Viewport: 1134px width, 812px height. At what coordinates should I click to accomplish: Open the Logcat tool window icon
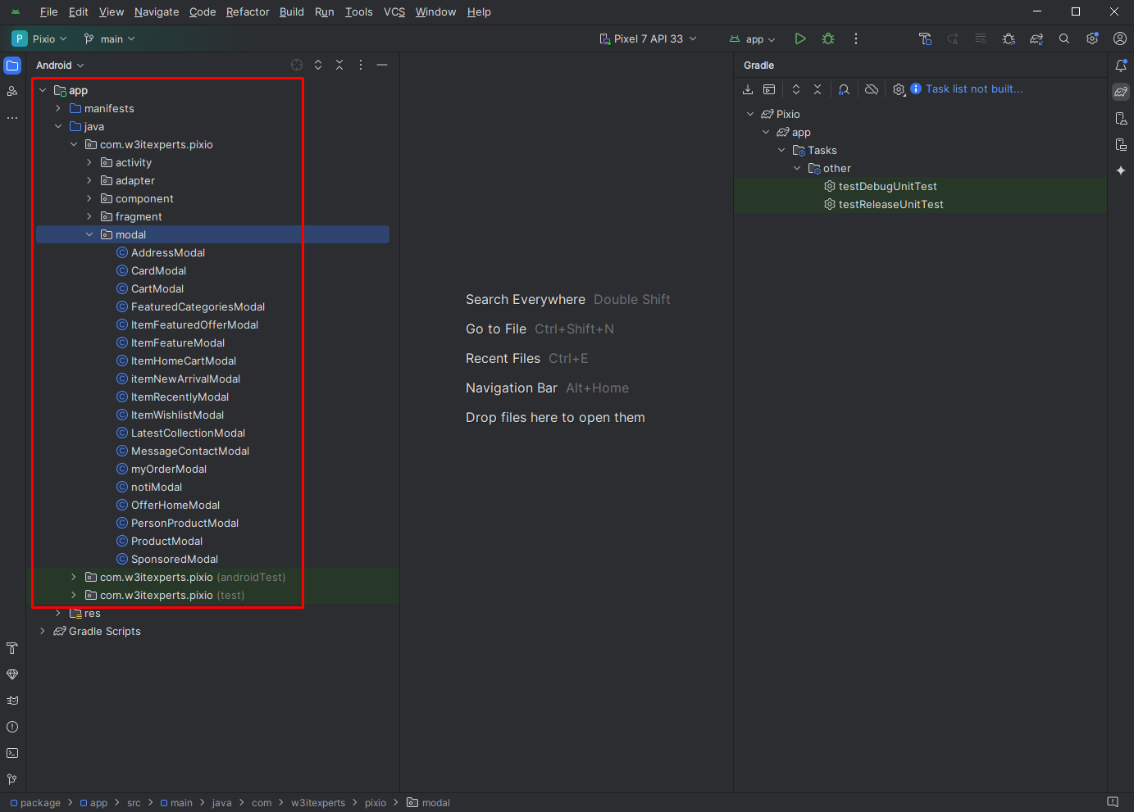(12, 701)
